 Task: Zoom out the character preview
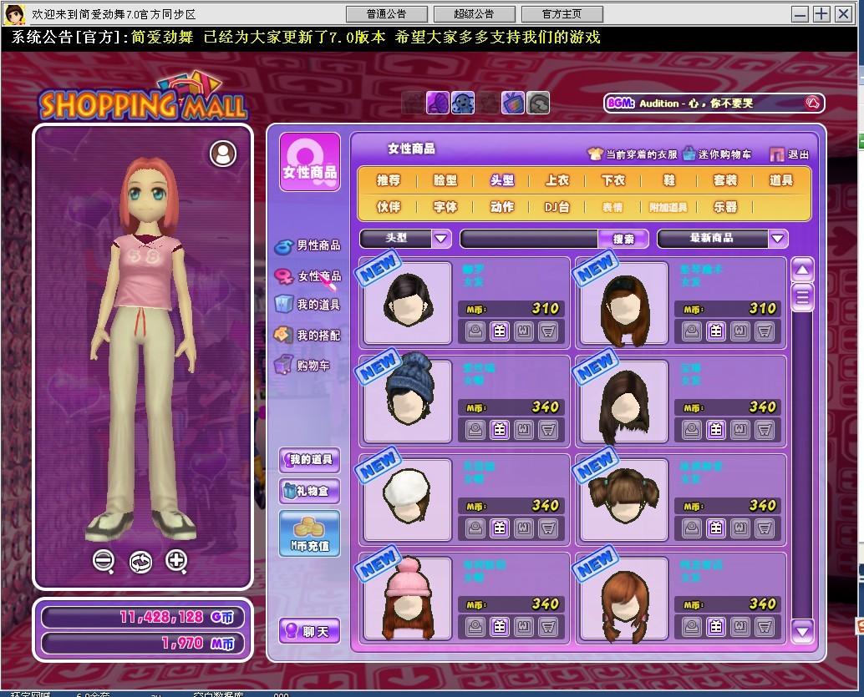[104, 562]
